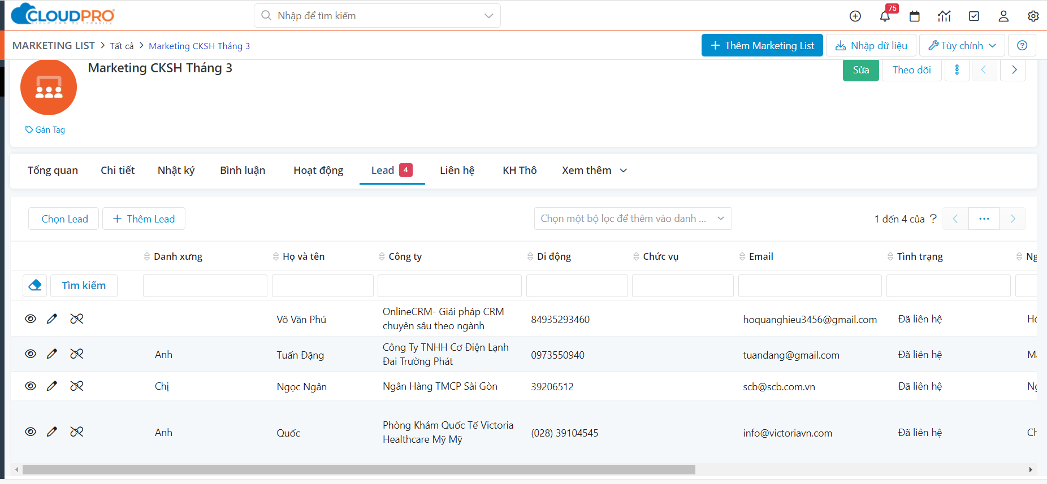Image resolution: width=1047 pixels, height=484 pixels.
Task: Open the settings gear icon
Action: point(1033,16)
